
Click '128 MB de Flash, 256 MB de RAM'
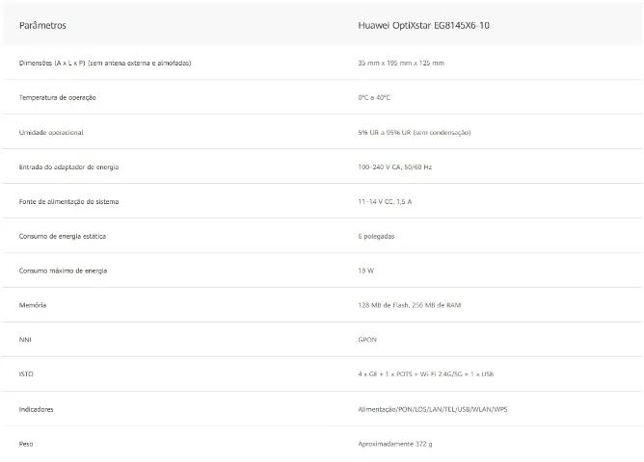click(x=410, y=305)
